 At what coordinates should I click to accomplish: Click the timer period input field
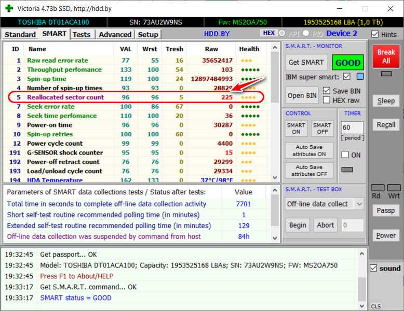point(352,128)
